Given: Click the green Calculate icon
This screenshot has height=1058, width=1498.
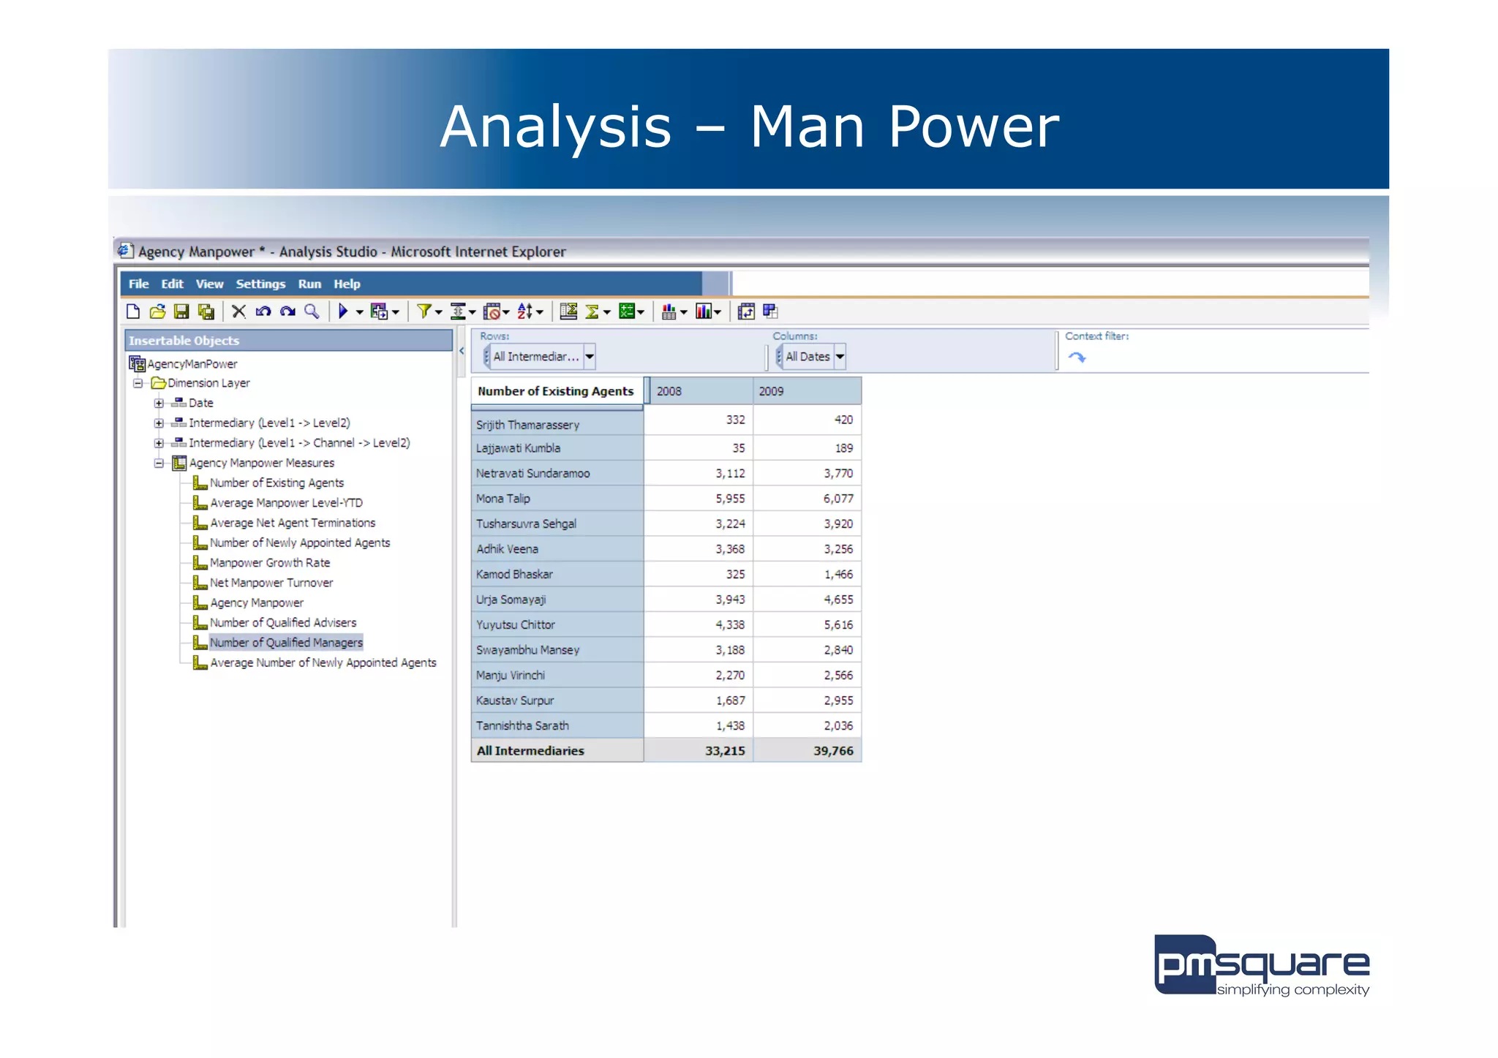Looking at the screenshot, I should (627, 311).
